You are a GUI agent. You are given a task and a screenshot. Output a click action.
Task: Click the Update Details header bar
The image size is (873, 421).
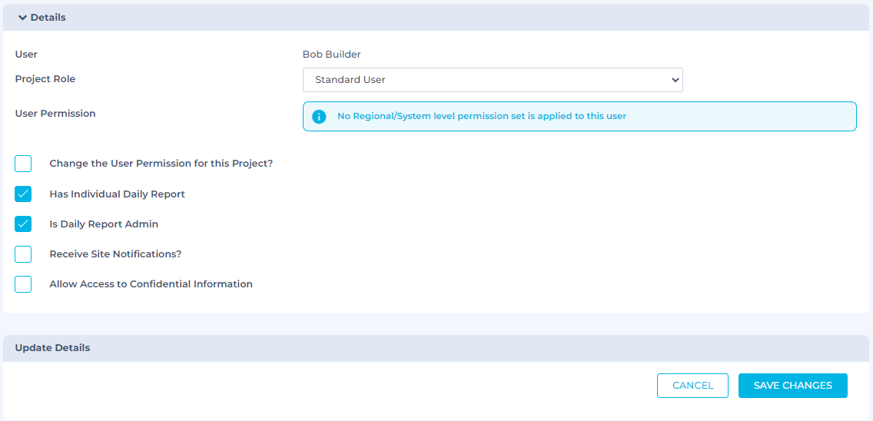tap(436, 348)
